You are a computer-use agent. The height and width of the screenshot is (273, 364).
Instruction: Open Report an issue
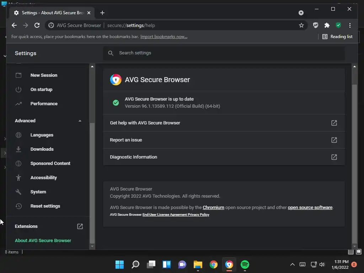tap(224, 140)
